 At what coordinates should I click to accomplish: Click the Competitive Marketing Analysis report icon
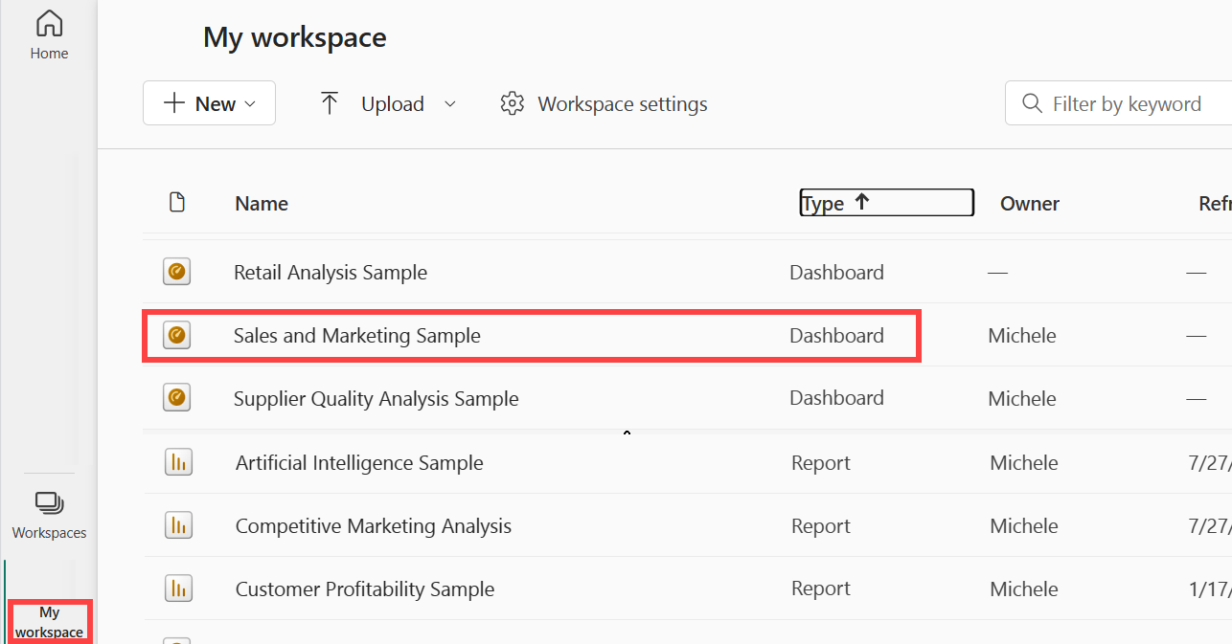[x=178, y=524]
